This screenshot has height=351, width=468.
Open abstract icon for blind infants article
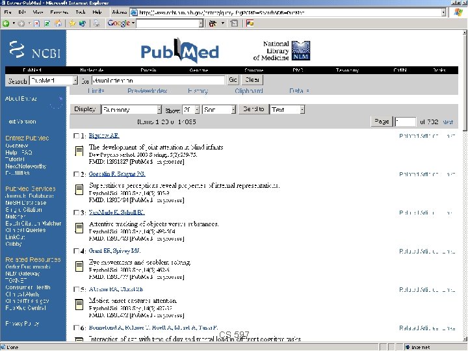[x=79, y=151]
